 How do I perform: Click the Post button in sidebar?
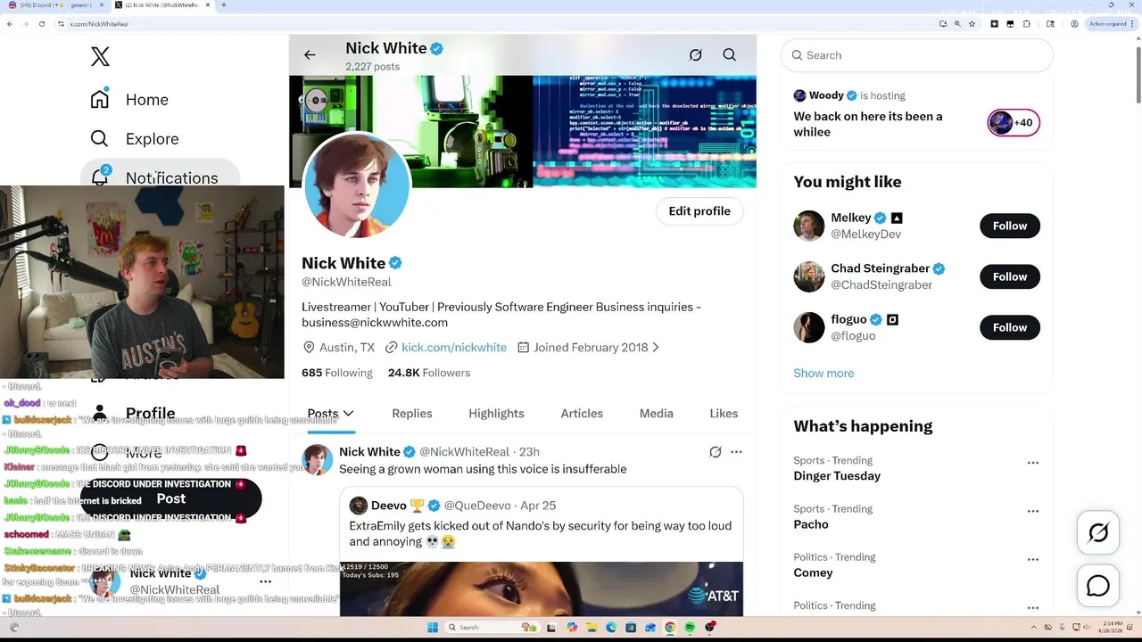(x=171, y=498)
